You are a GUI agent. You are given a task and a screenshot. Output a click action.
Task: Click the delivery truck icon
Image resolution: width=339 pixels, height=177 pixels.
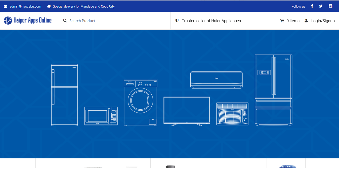[x=49, y=6]
